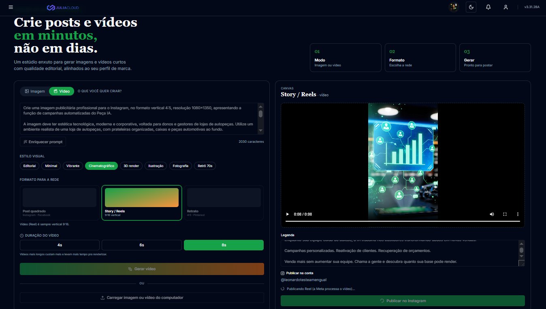Select the Post quadrado format card

pyautogui.click(x=60, y=203)
